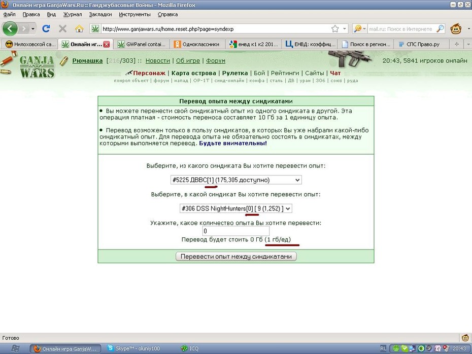Click the monkey icon in the status bar
The height and width of the screenshot is (354, 472).
[x=465, y=337]
